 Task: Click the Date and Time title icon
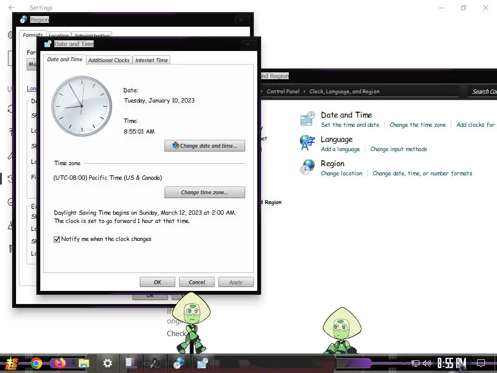pos(48,44)
